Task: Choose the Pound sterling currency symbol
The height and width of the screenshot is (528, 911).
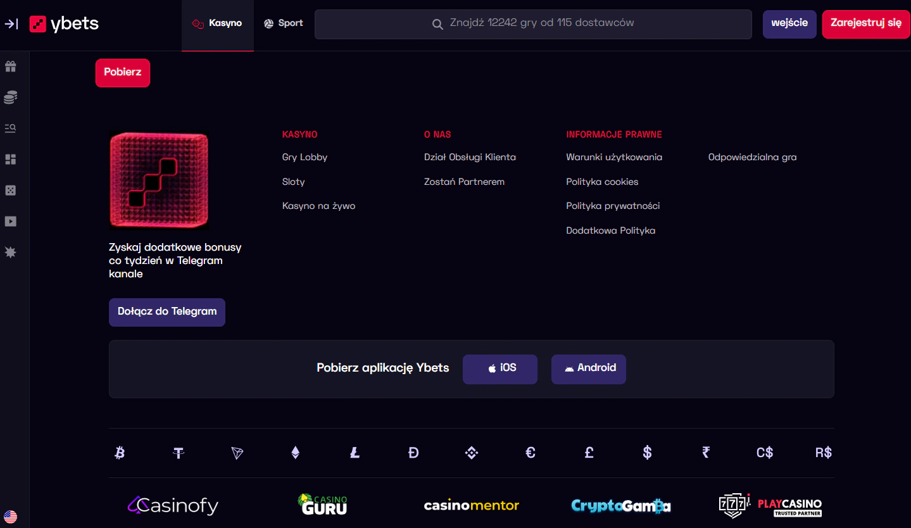Action: click(x=589, y=453)
